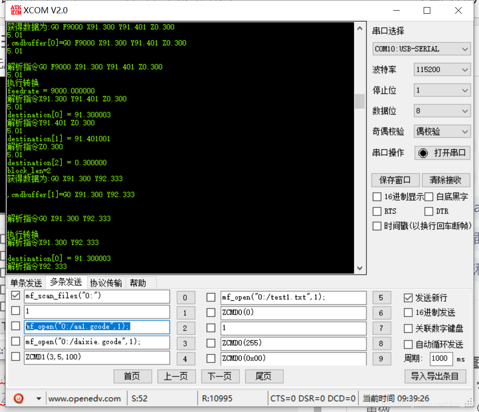Image resolution: width=479 pixels, height=412 pixels.
Task: Expand the baud rate 115200 dropdown
Action: click(x=442, y=70)
